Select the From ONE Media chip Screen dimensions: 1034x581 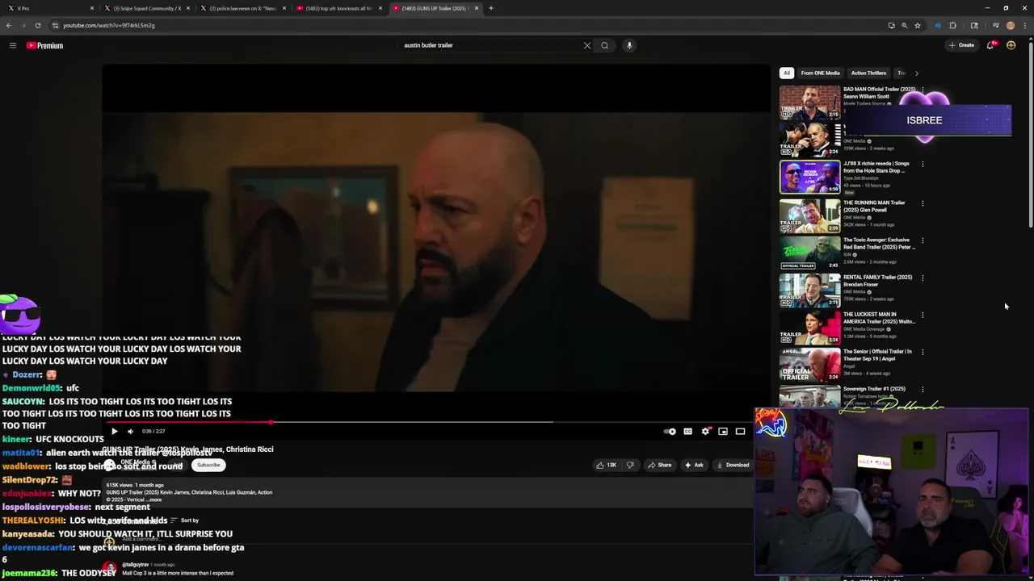coord(820,73)
